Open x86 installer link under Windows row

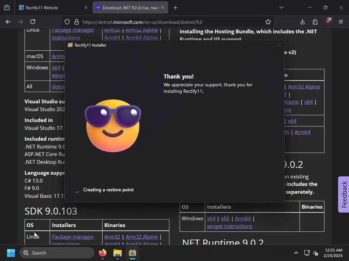(x=225, y=219)
